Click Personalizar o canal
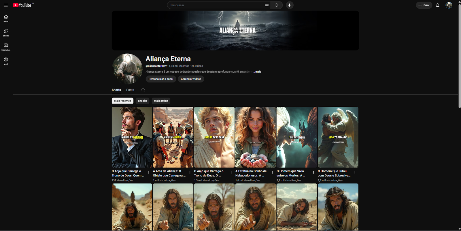Viewport: 461px width, 231px height. (x=161, y=79)
